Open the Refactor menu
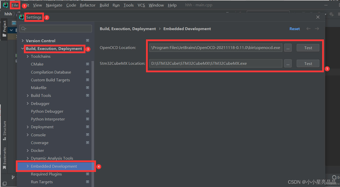This screenshot has height=187, width=340. click(x=88, y=5)
